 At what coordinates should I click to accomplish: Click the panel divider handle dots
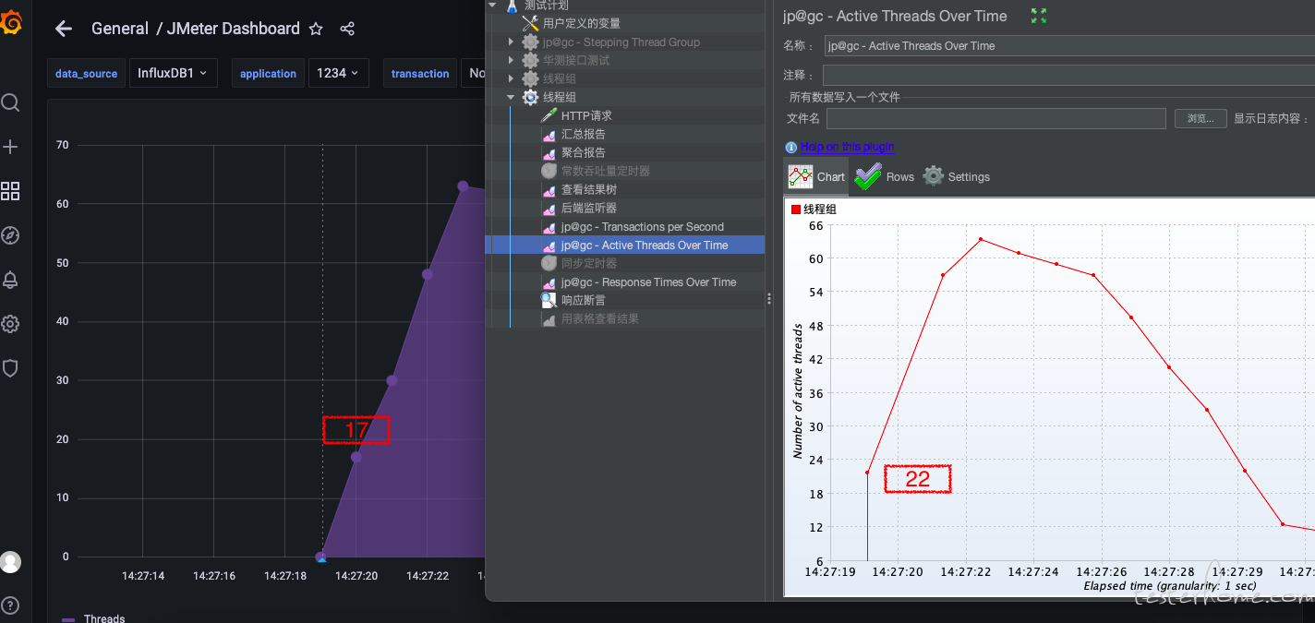tap(769, 298)
